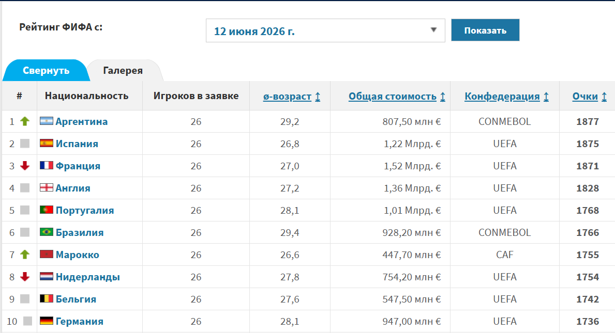Click the Morocco flag icon

click(x=46, y=255)
